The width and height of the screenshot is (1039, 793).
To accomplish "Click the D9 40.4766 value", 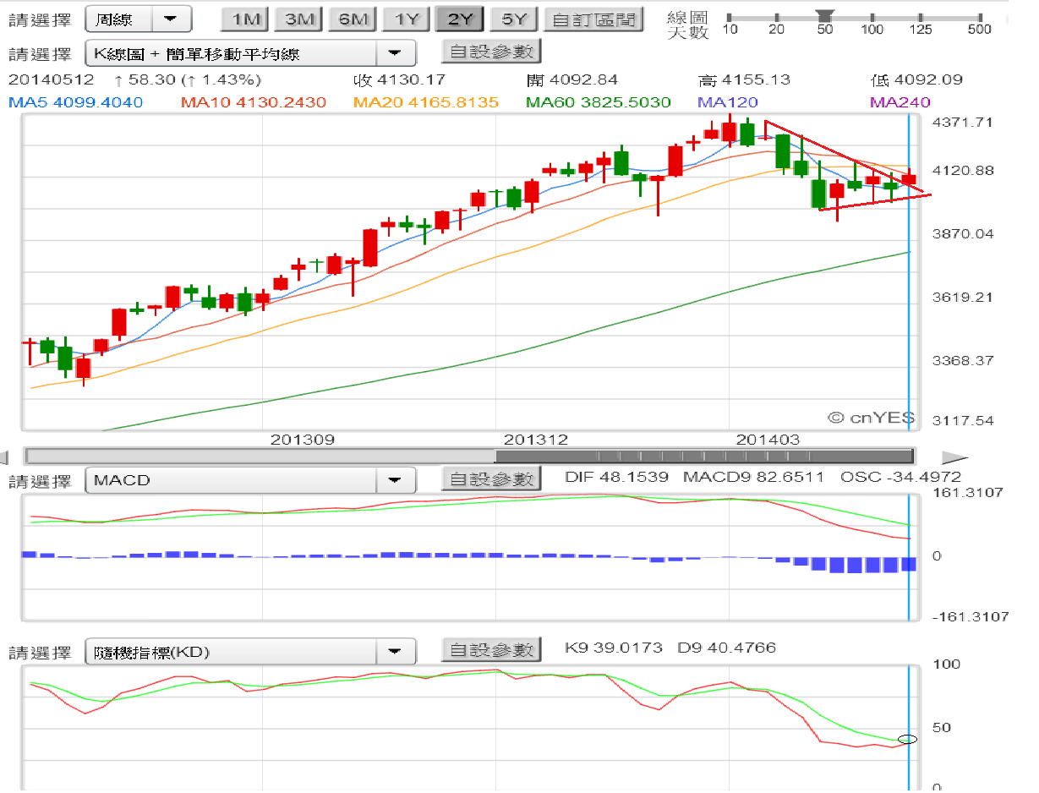I will pos(726,648).
